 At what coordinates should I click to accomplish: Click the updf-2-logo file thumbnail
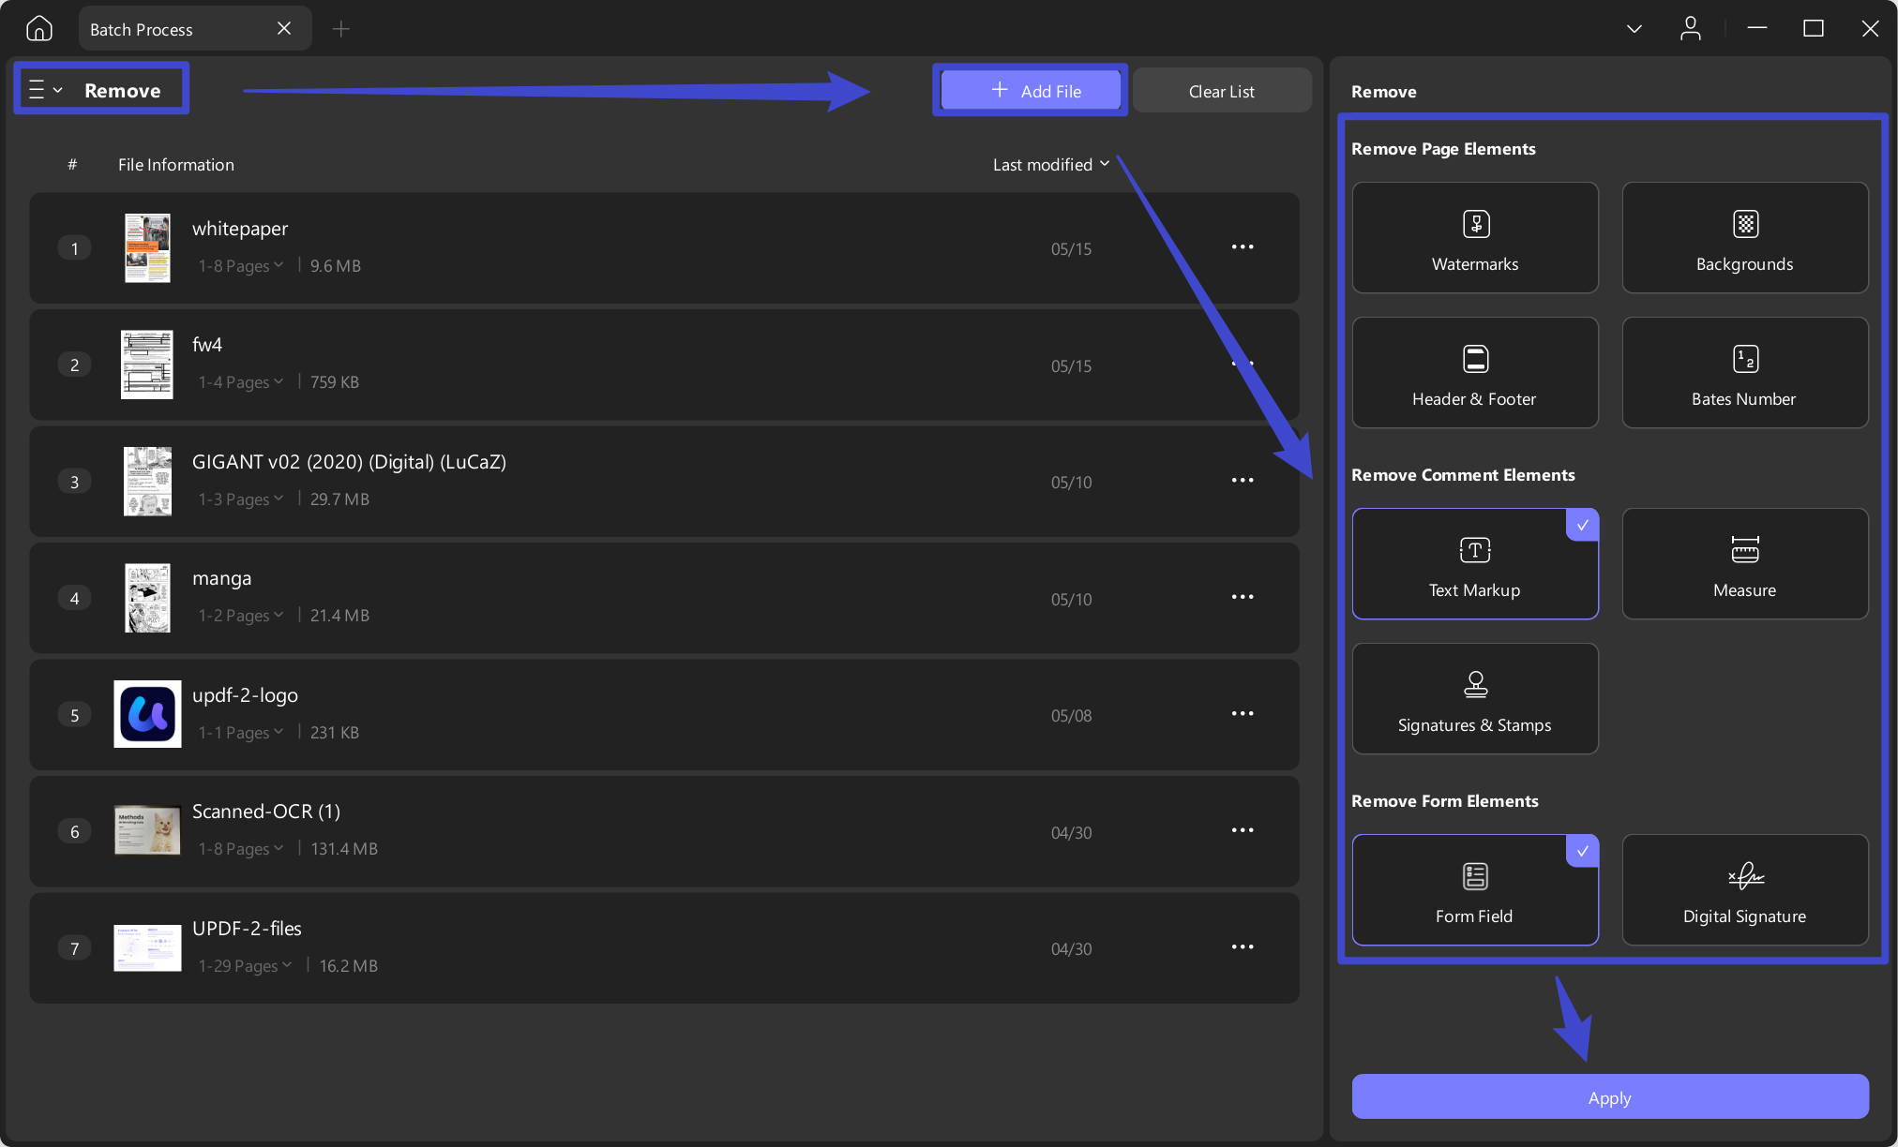[147, 714]
